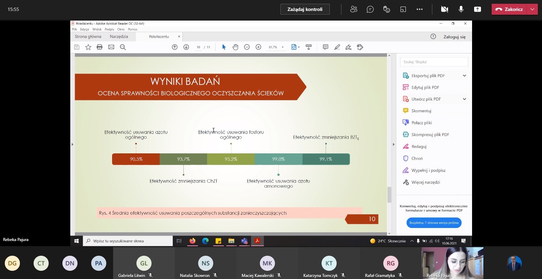
Task: Open the share content tray
Action: pos(478,9)
